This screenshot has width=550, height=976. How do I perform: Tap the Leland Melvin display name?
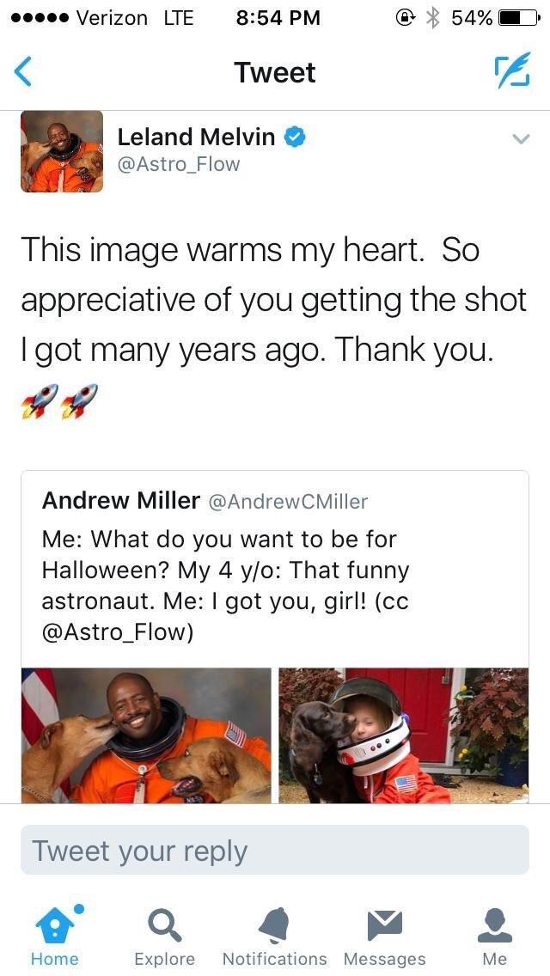196,137
